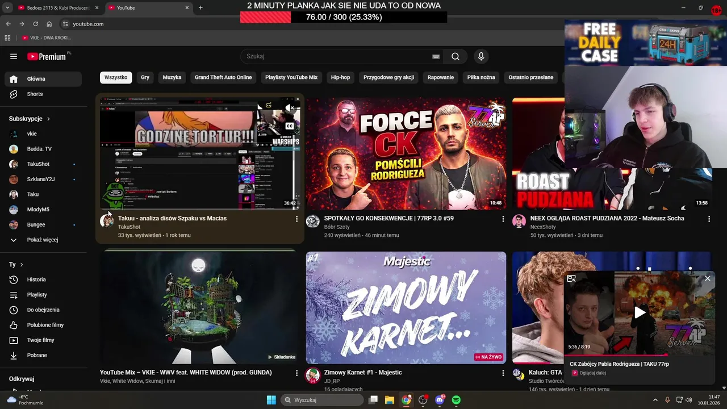Open a new Chrome tab
The width and height of the screenshot is (727, 409).
[x=200, y=8]
